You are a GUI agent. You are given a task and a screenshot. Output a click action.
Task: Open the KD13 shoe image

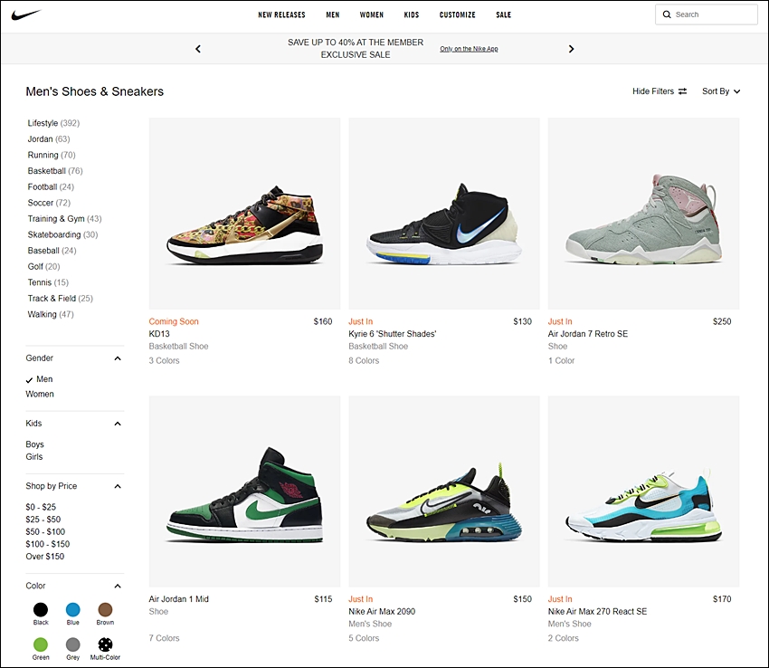[245, 214]
